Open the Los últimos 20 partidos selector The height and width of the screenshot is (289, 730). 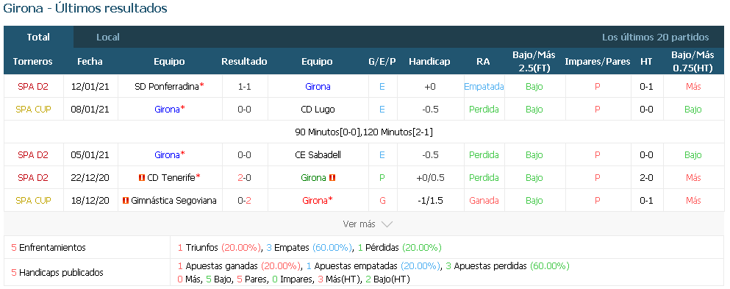655,38
